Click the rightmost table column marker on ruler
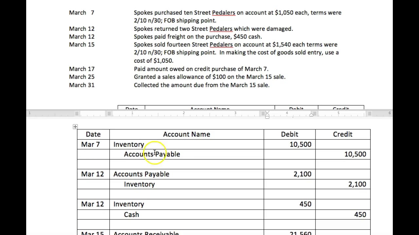419x235 pixels. tap(370, 113)
